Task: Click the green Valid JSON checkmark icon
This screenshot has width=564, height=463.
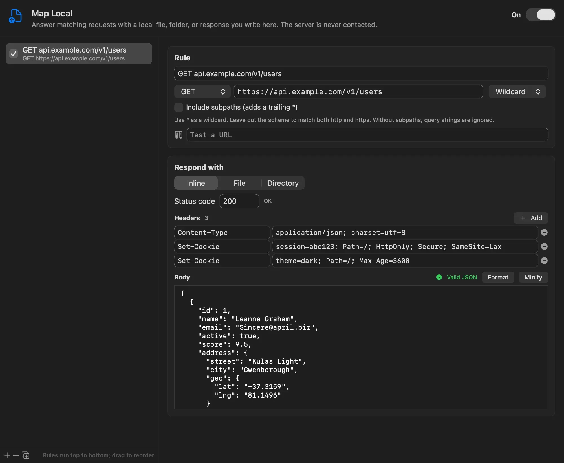Action: tap(439, 277)
